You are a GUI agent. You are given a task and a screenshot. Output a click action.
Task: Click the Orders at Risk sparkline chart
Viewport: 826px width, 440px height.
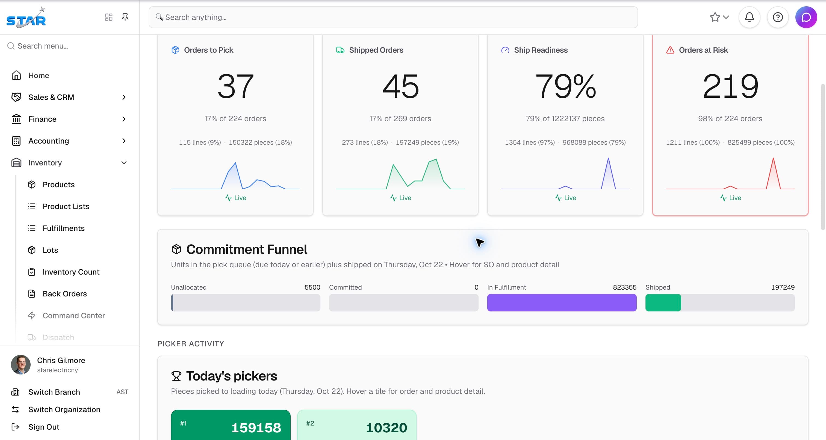click(730, 173)
